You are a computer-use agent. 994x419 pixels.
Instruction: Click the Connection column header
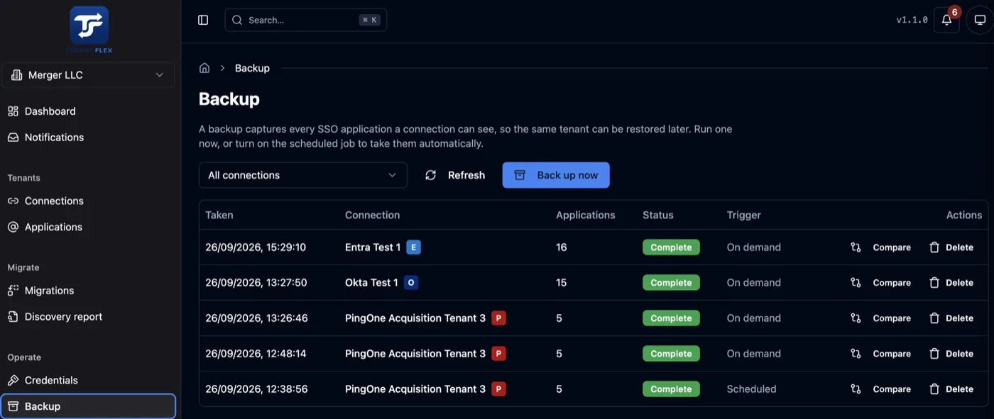click(372, 215)
